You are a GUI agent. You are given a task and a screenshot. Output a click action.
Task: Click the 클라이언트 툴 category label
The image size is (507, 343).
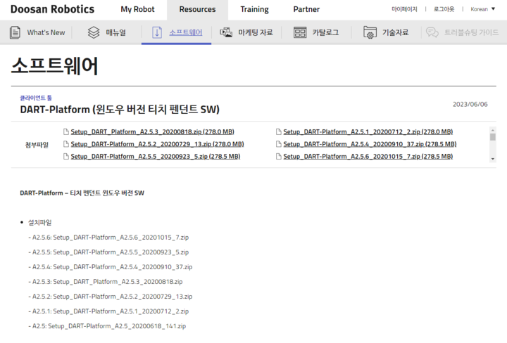click(x=36, y=98)
